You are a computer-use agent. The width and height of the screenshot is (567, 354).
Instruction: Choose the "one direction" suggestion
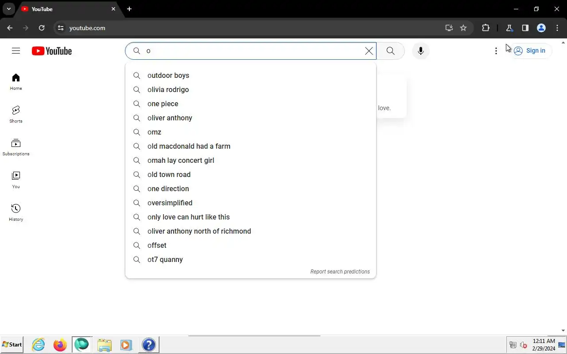tap(251, 189)
